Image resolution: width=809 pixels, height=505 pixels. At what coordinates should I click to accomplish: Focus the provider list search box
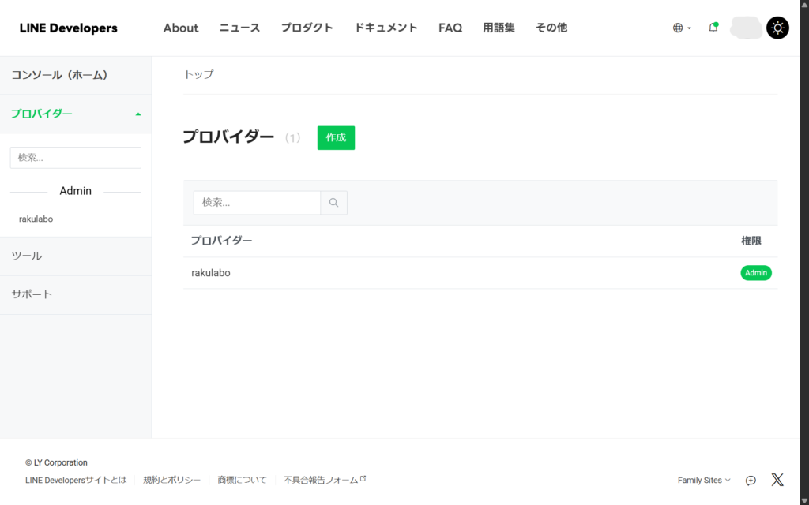257,203
